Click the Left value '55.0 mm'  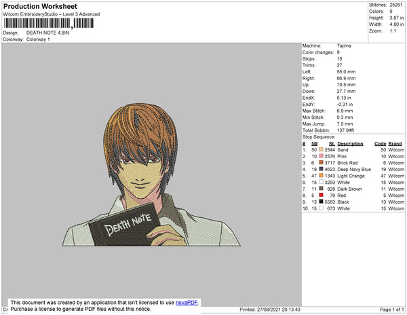point(346,72)
